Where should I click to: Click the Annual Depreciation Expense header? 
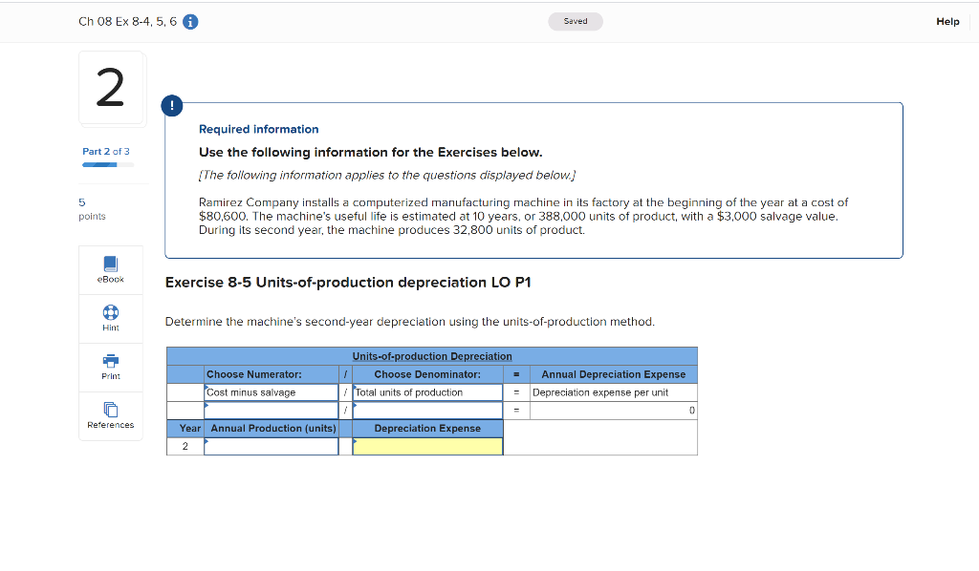613,374
